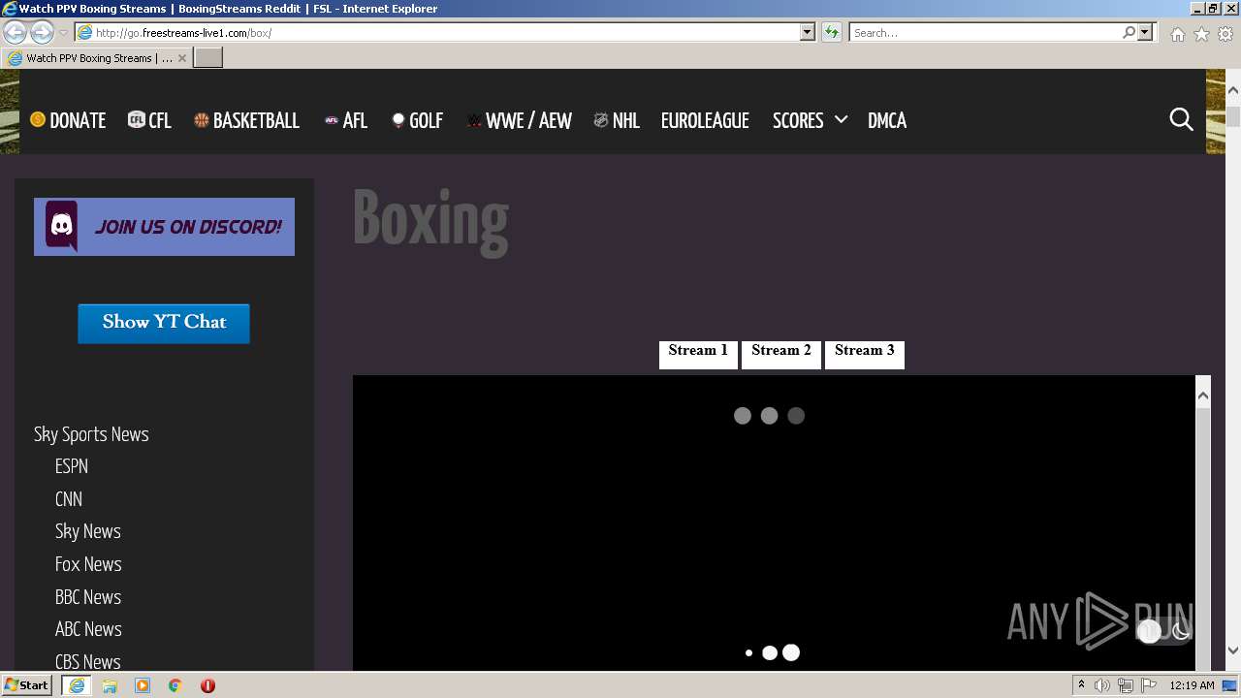Click the volume speaker tray icon

click(1102, 685)
